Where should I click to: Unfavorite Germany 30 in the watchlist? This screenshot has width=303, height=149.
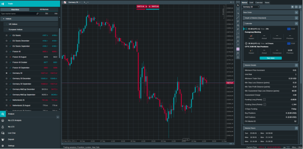[x=6, y=73]
